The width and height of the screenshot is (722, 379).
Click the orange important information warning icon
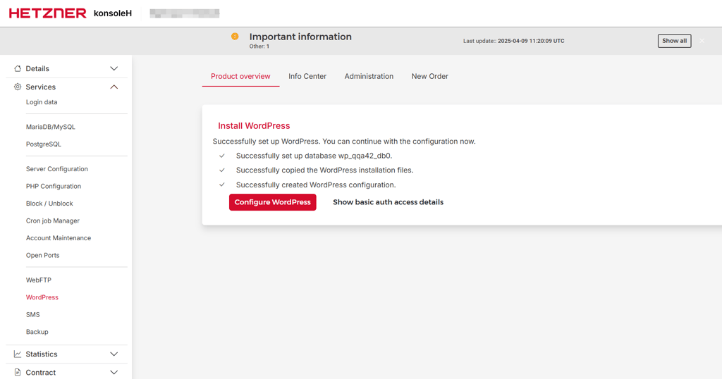[235, 37]
